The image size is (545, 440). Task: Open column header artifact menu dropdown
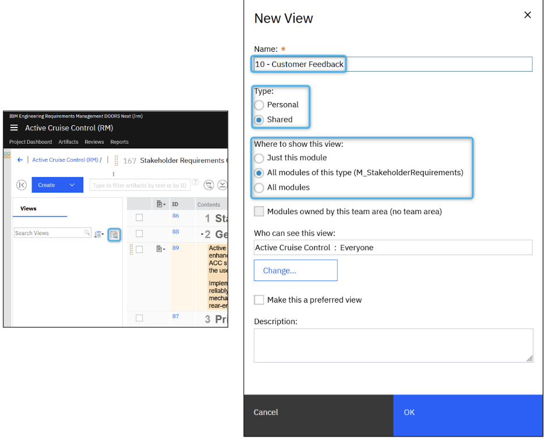tap(161, 204)
